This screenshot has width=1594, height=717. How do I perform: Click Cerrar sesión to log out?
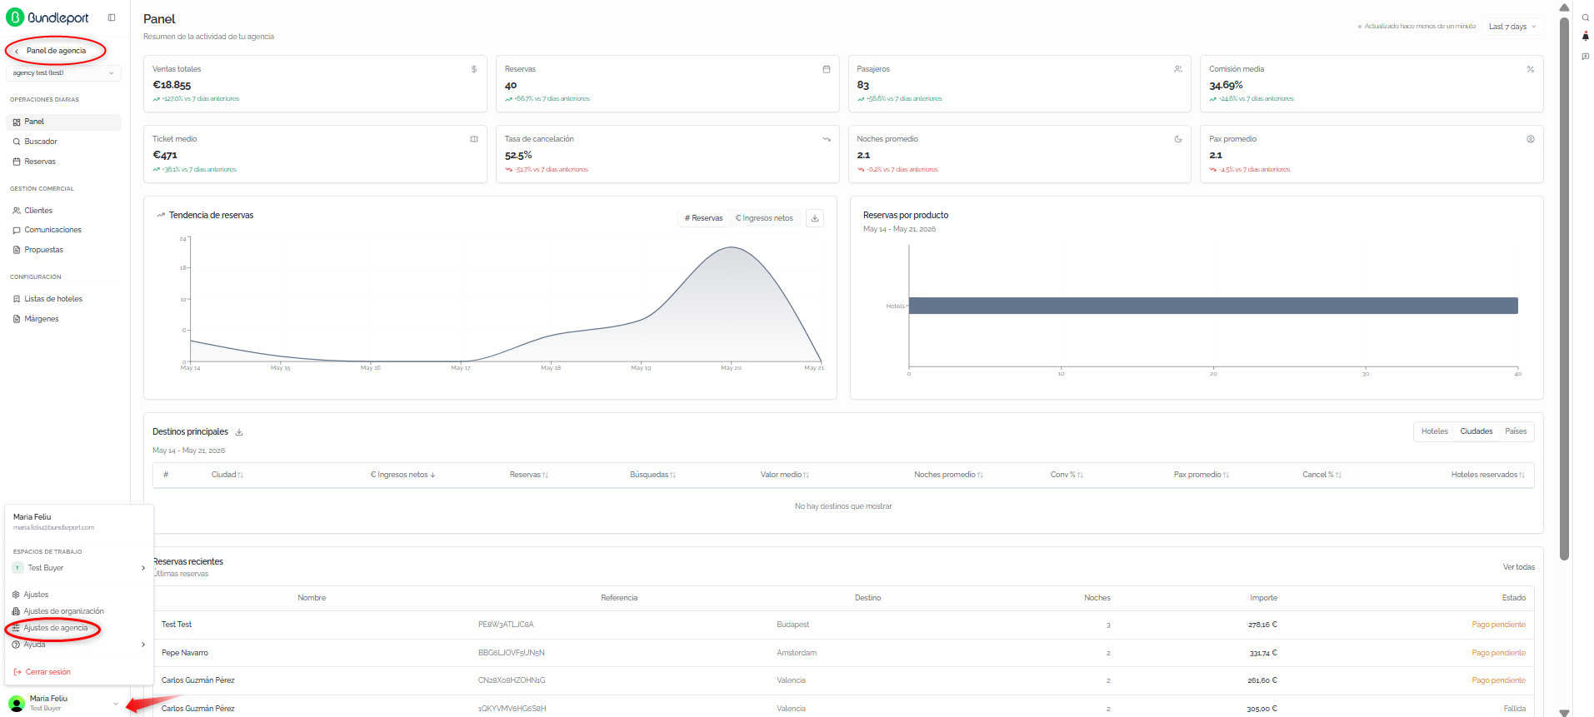[x=47, y=672]
